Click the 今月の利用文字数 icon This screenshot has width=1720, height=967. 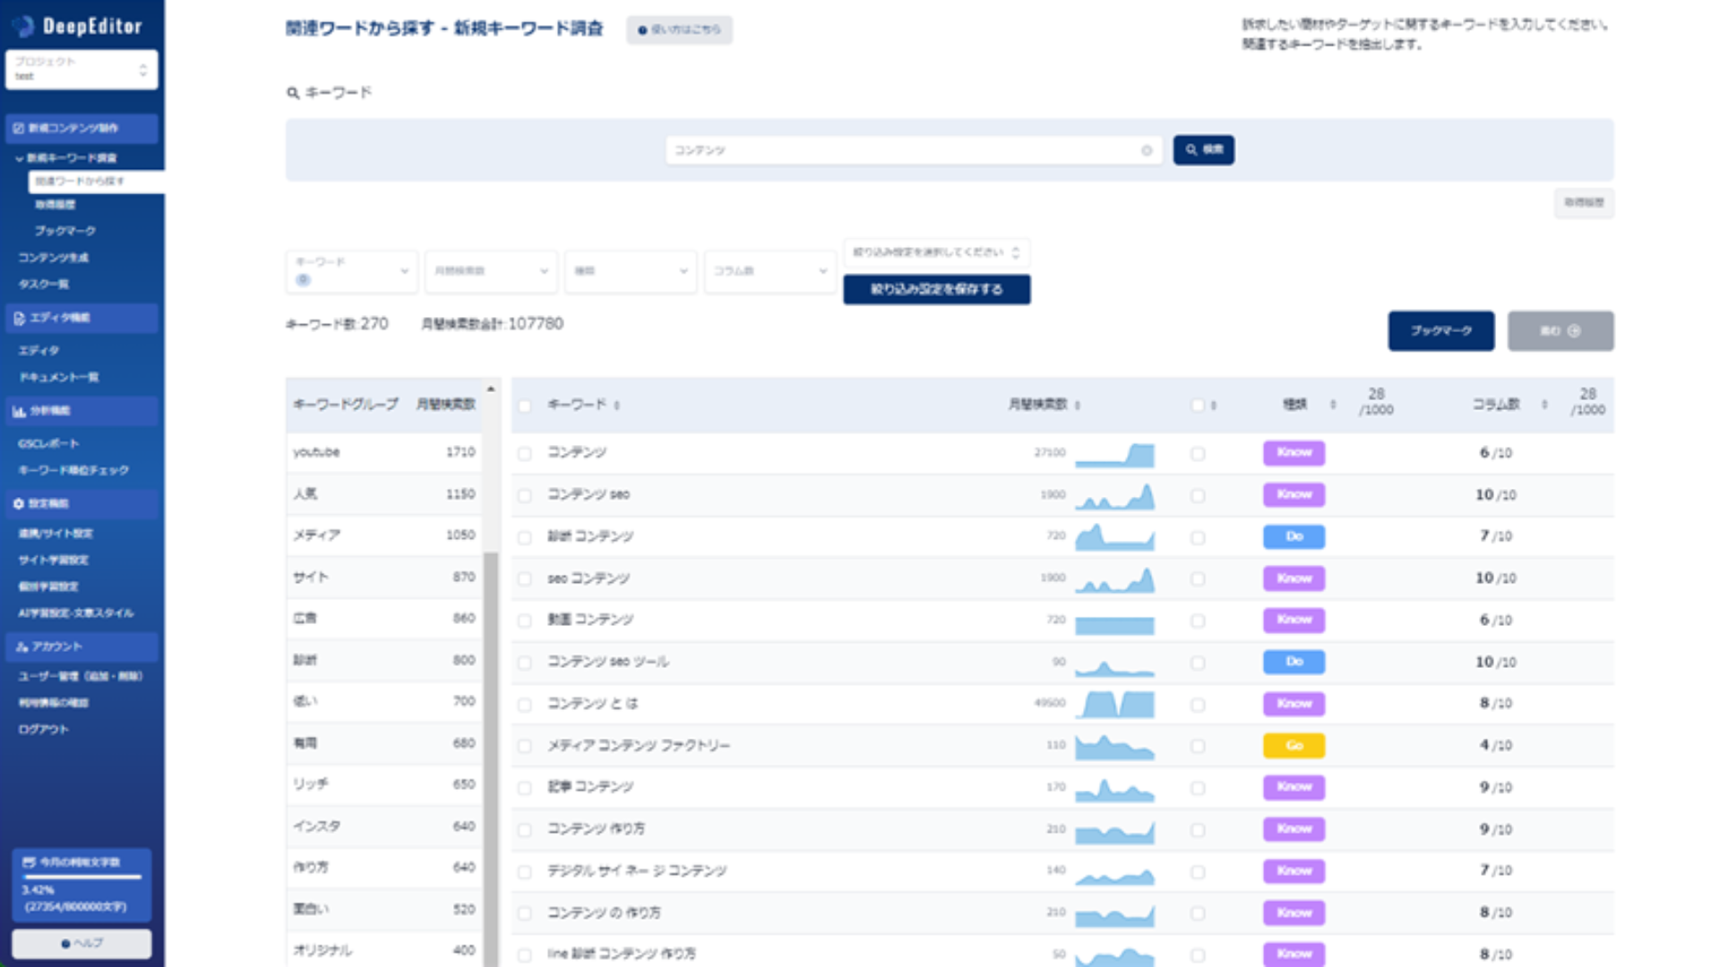[x=29, y=862]
